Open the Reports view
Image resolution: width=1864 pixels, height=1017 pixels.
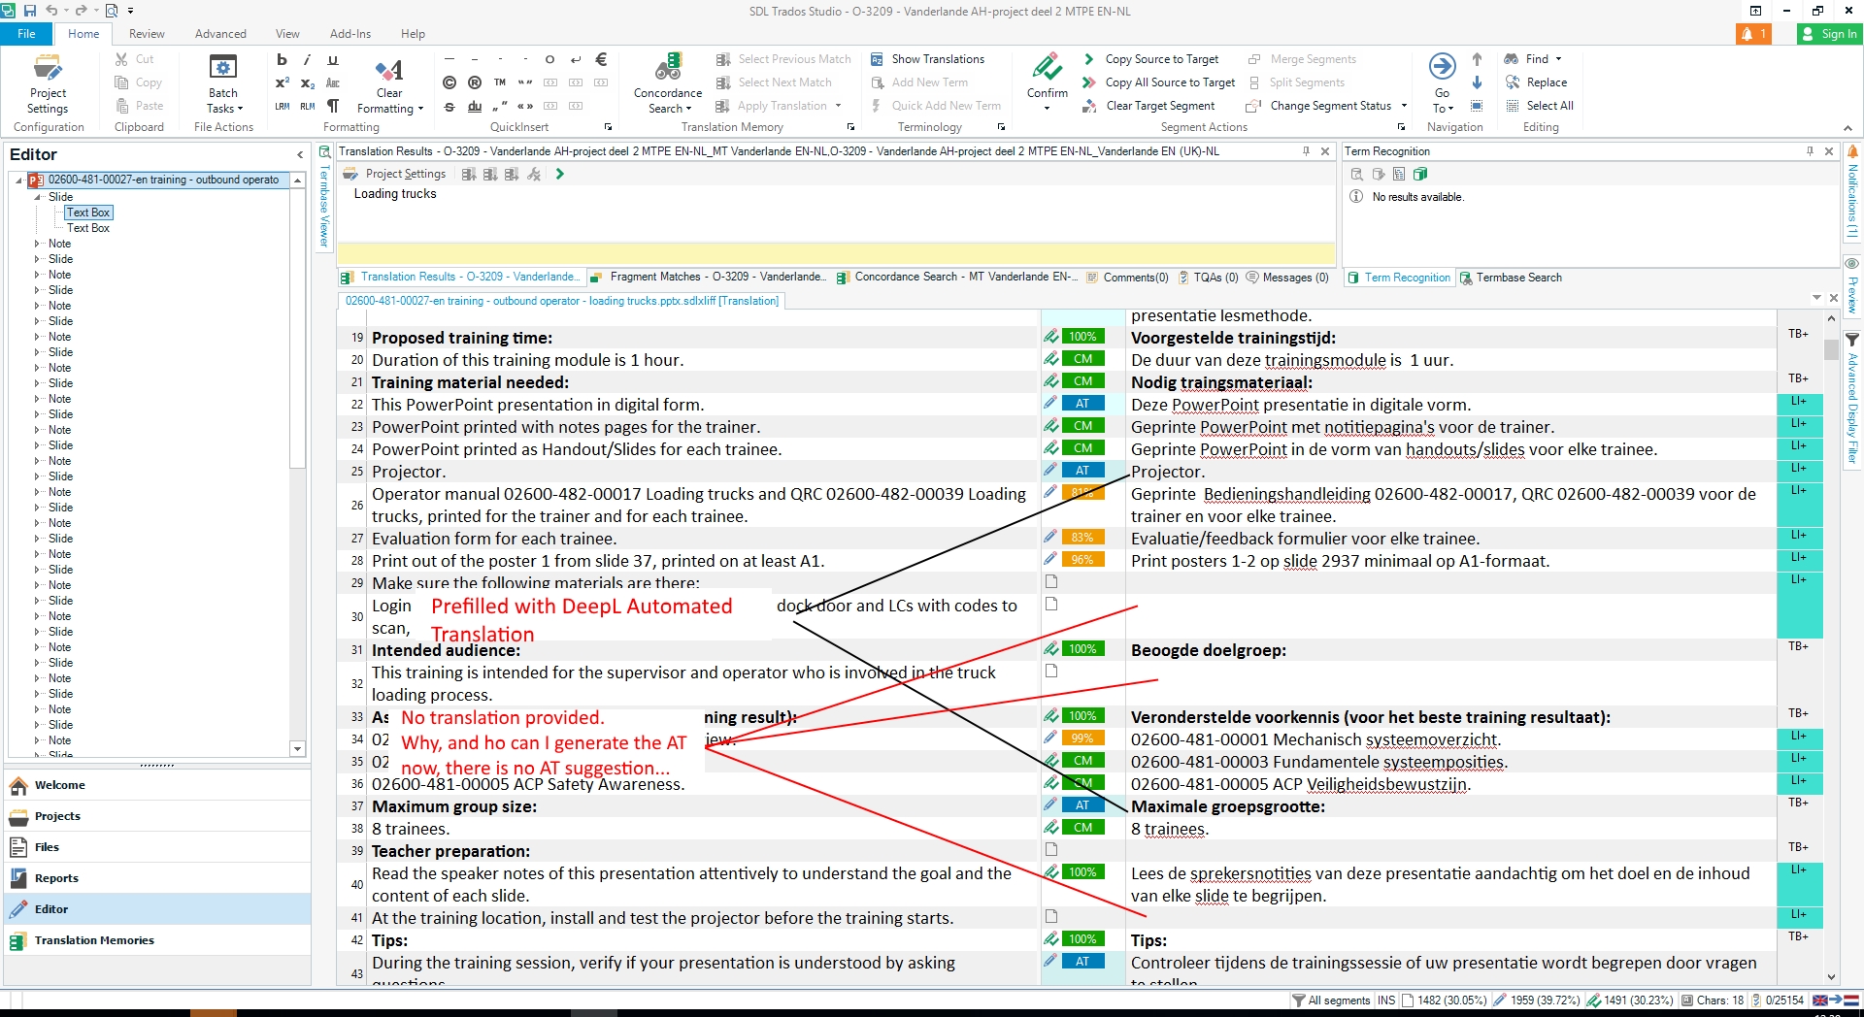point(157,878)
